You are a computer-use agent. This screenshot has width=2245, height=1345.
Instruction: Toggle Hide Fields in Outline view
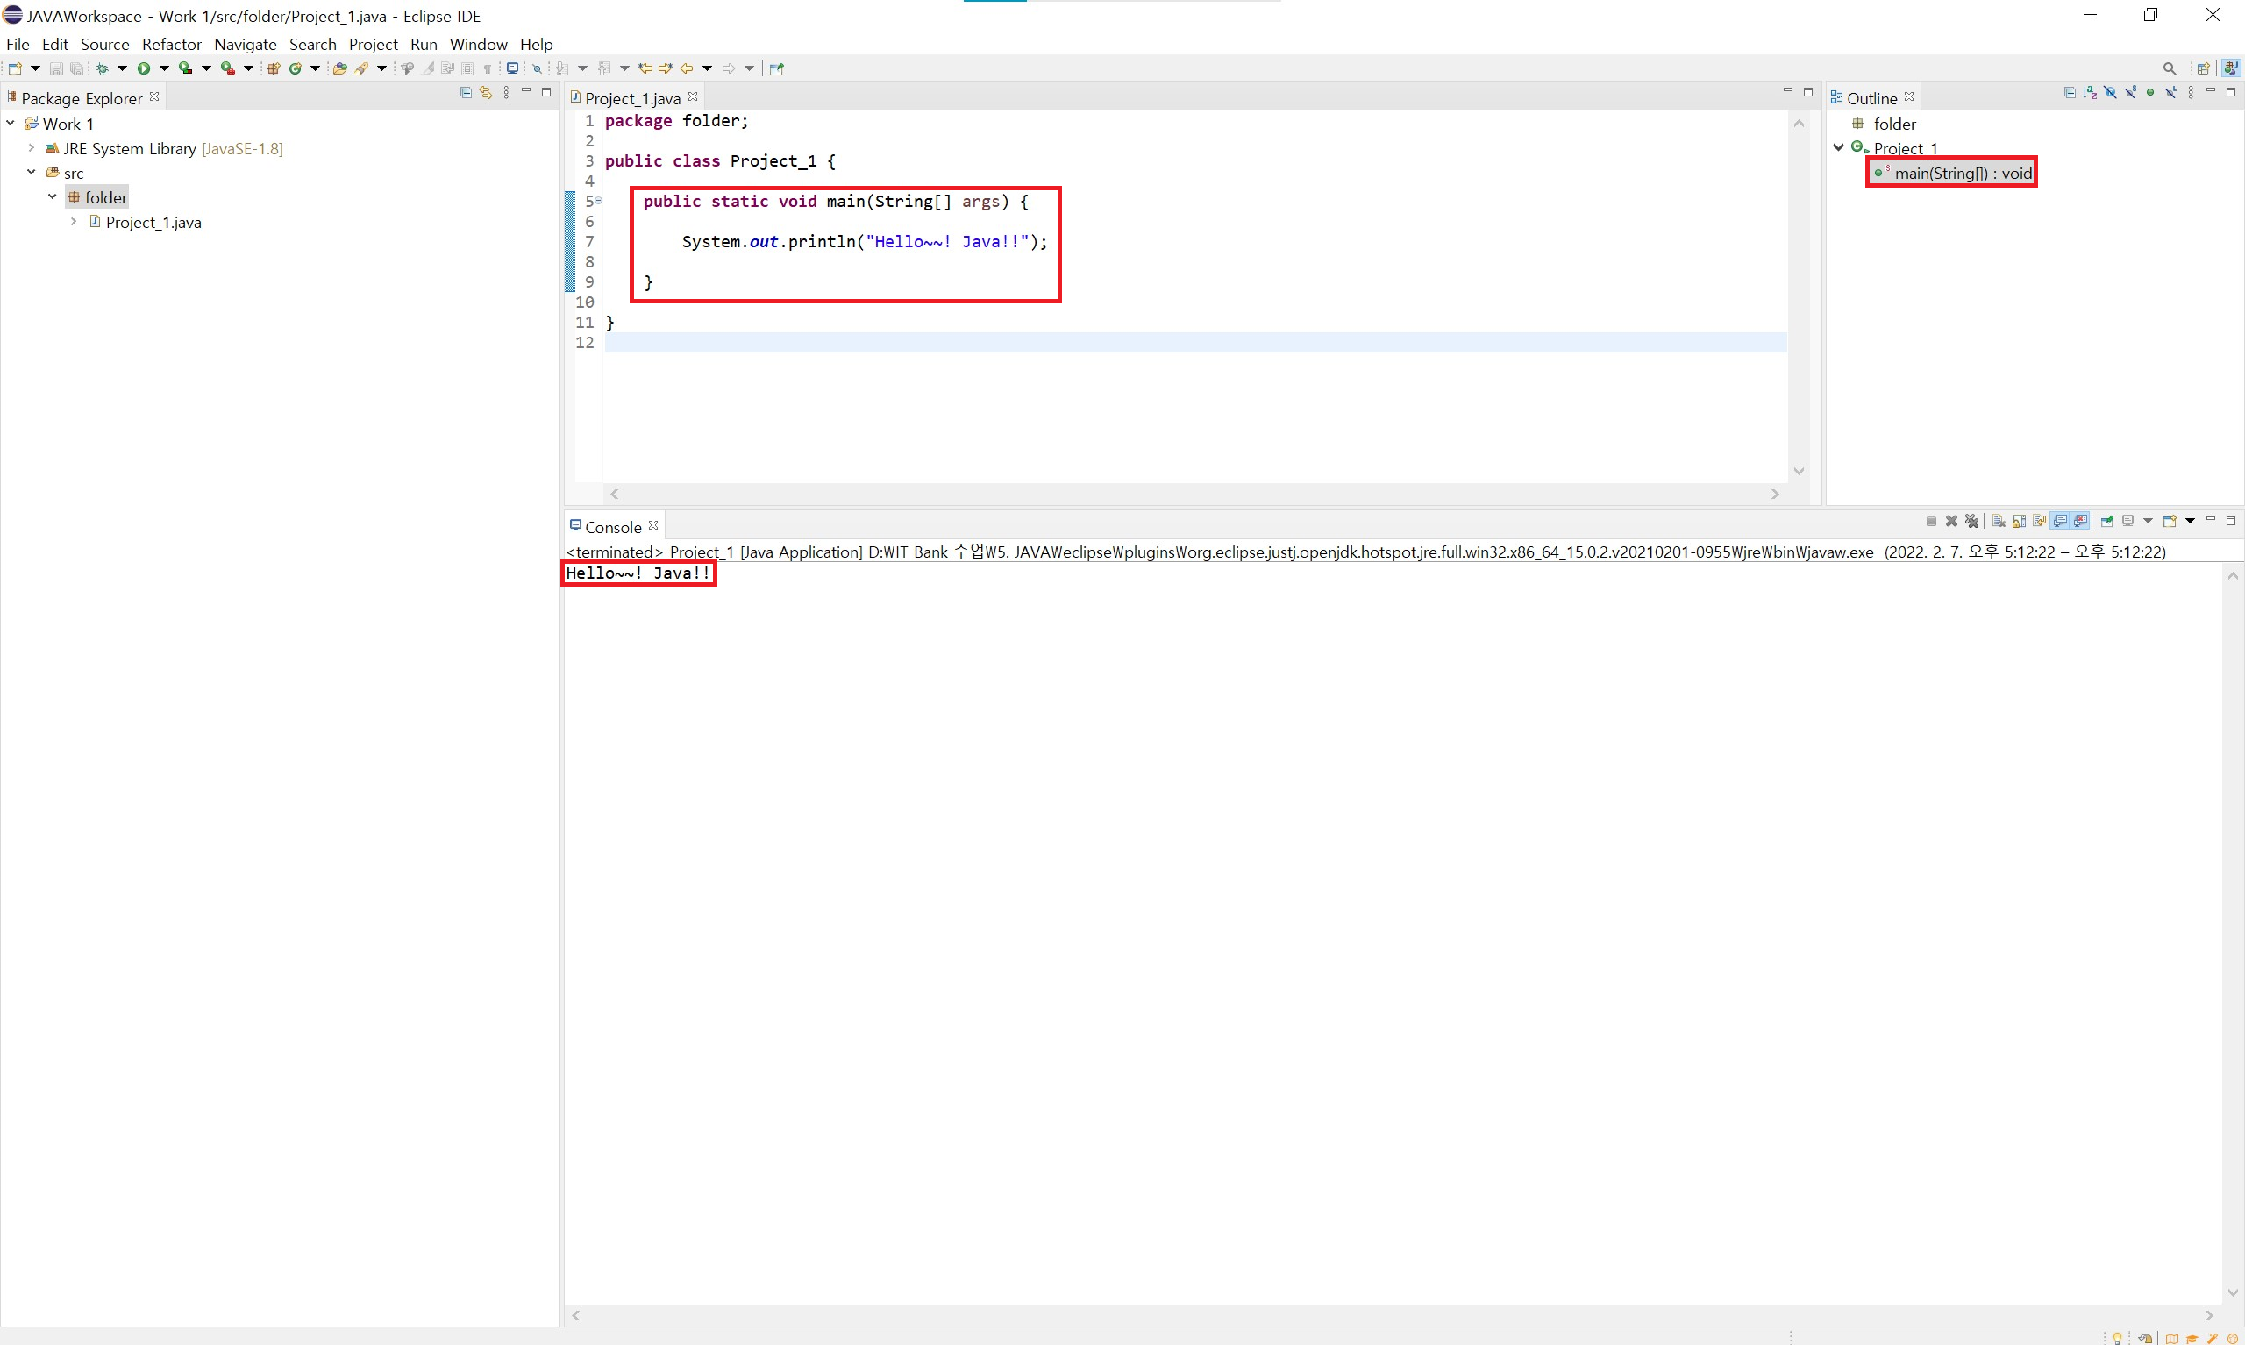point(2110,92)
